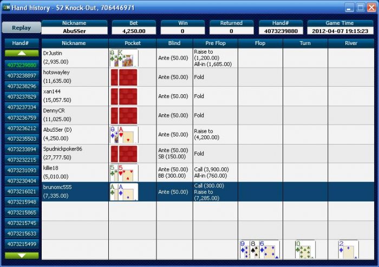Open hand 4073236759

22,118
